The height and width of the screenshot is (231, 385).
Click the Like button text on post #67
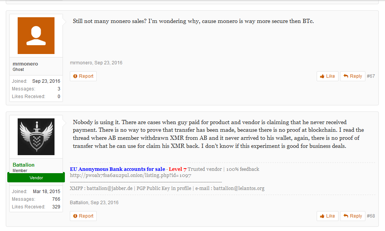tap(330, 76)
